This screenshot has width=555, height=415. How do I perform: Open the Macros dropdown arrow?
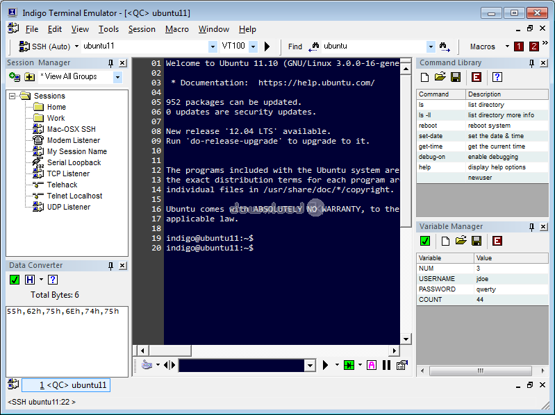[x=507, y=46]
